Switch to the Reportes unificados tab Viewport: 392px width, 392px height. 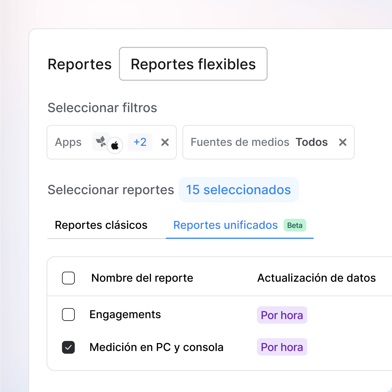coord(225,225)
